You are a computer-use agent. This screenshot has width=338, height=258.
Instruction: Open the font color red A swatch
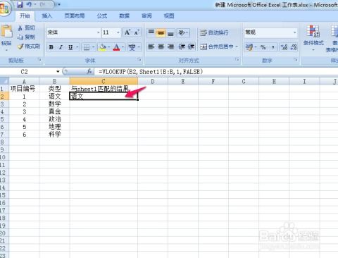[116, 47]
